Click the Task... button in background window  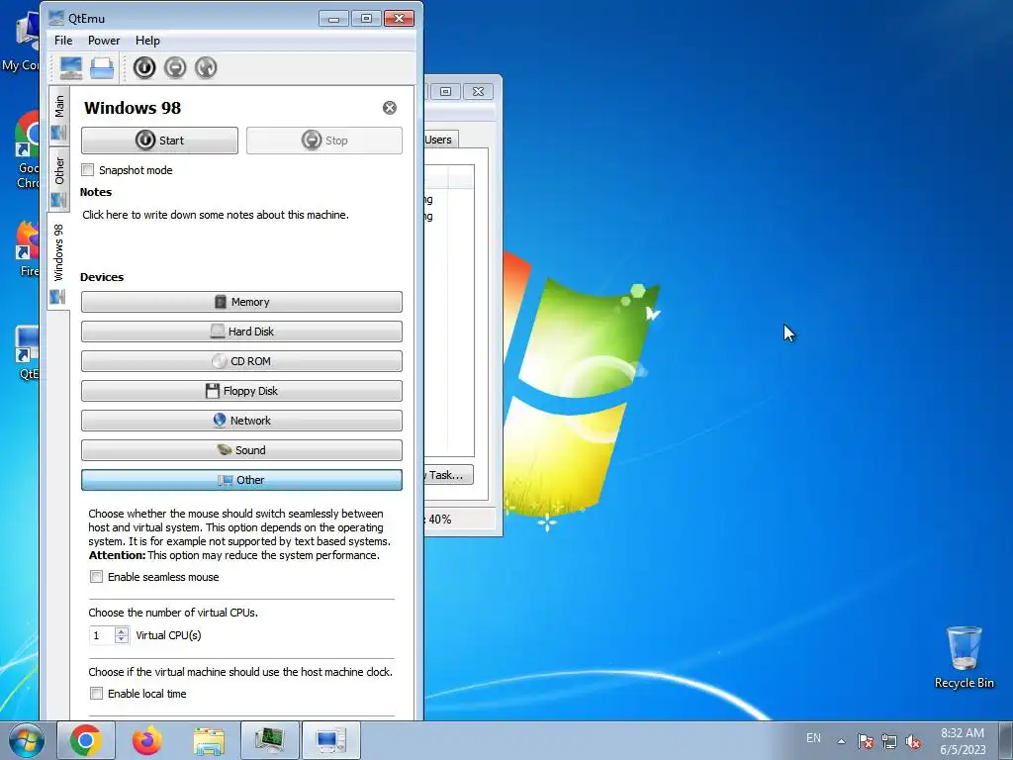(x=448, y=475)
